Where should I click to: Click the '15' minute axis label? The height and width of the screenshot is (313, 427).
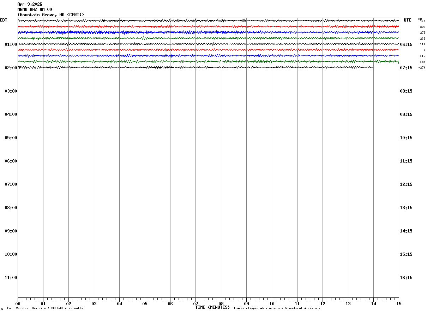[399, 304]
